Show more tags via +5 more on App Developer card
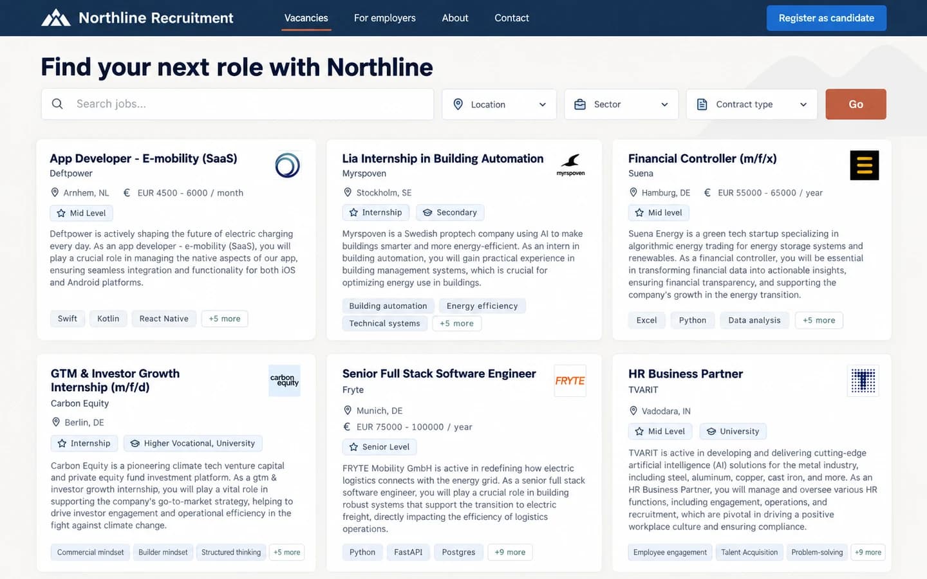Screen dimensions: 927x579 point(225,318)
